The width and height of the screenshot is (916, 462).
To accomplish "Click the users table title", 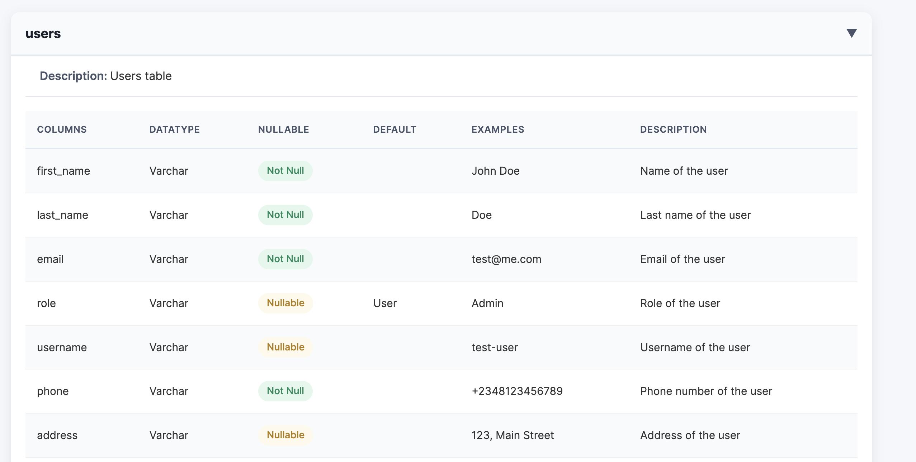I will click(x=43, y=34).
